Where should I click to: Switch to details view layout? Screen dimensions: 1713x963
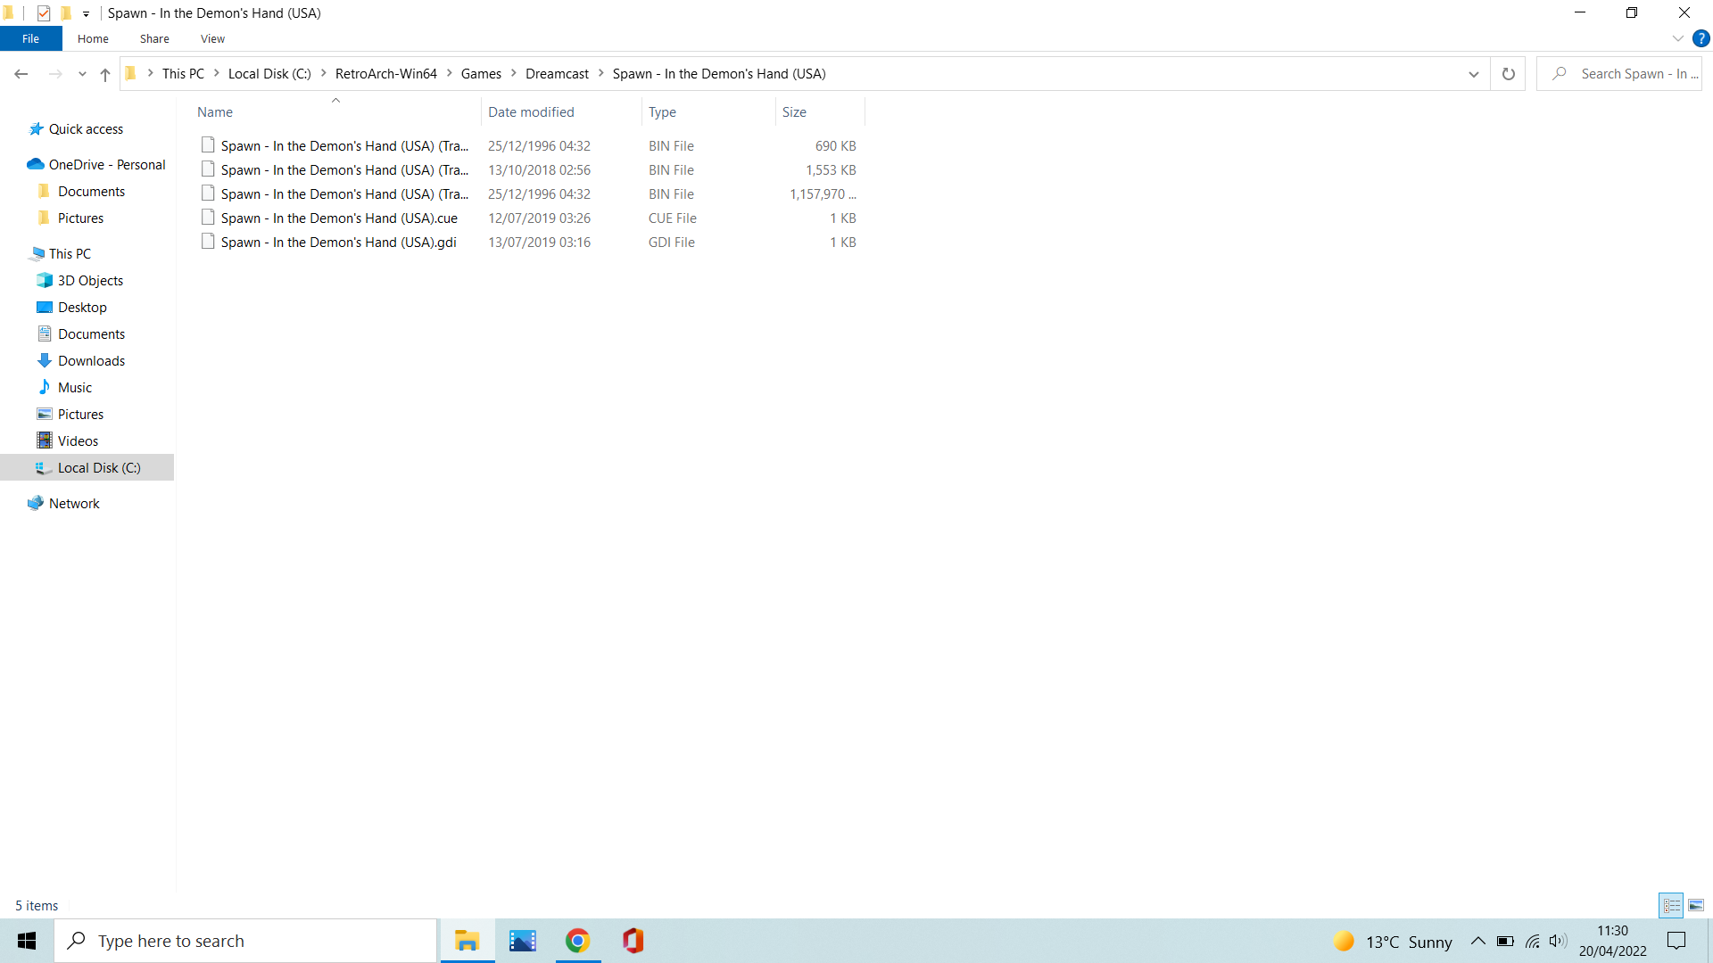[x=1671, y=905]
